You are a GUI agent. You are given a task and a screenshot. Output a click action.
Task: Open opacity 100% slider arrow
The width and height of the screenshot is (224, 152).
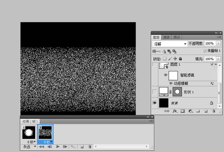[218, 43]
